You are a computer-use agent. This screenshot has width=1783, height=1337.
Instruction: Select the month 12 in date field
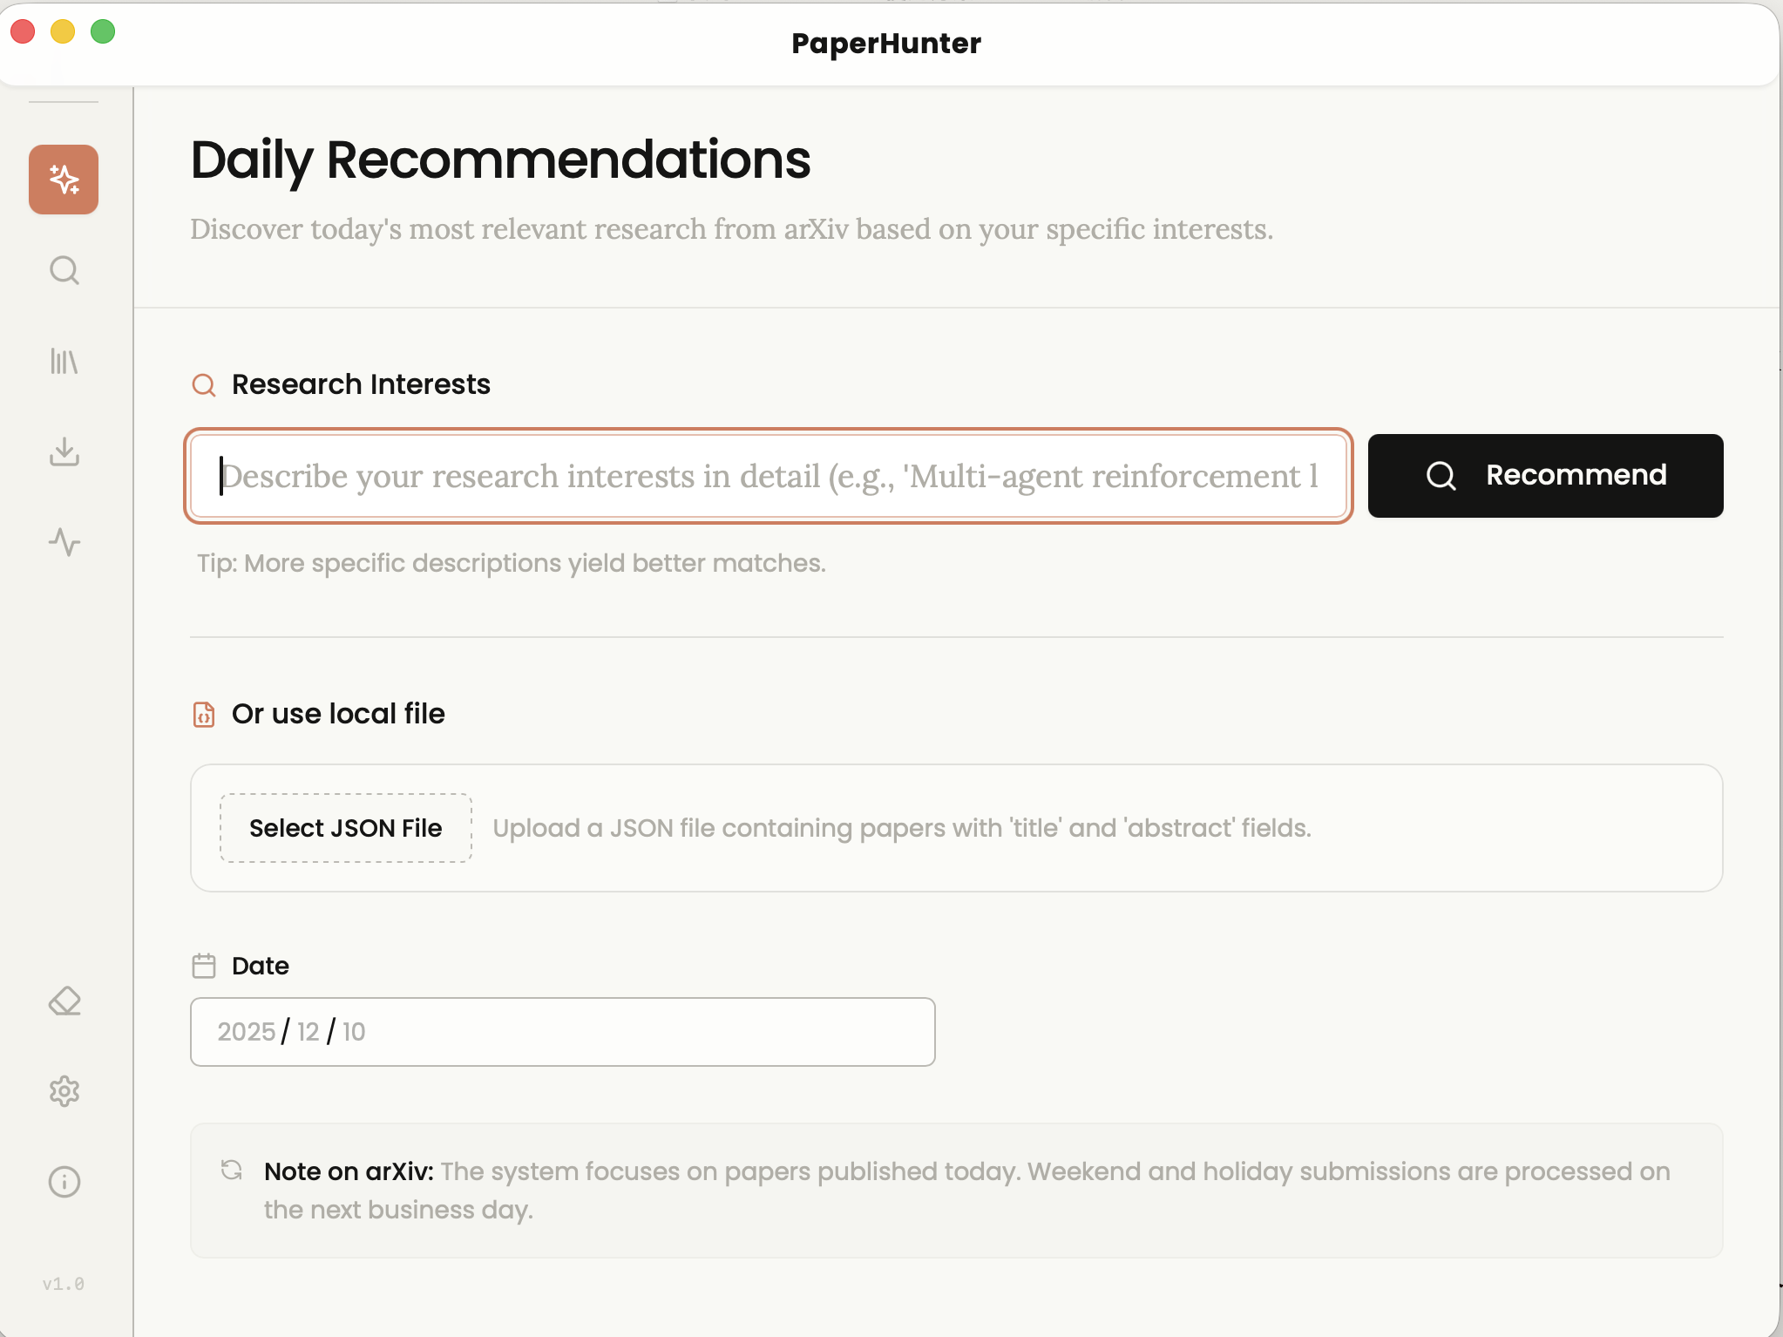coord(308,1032)
